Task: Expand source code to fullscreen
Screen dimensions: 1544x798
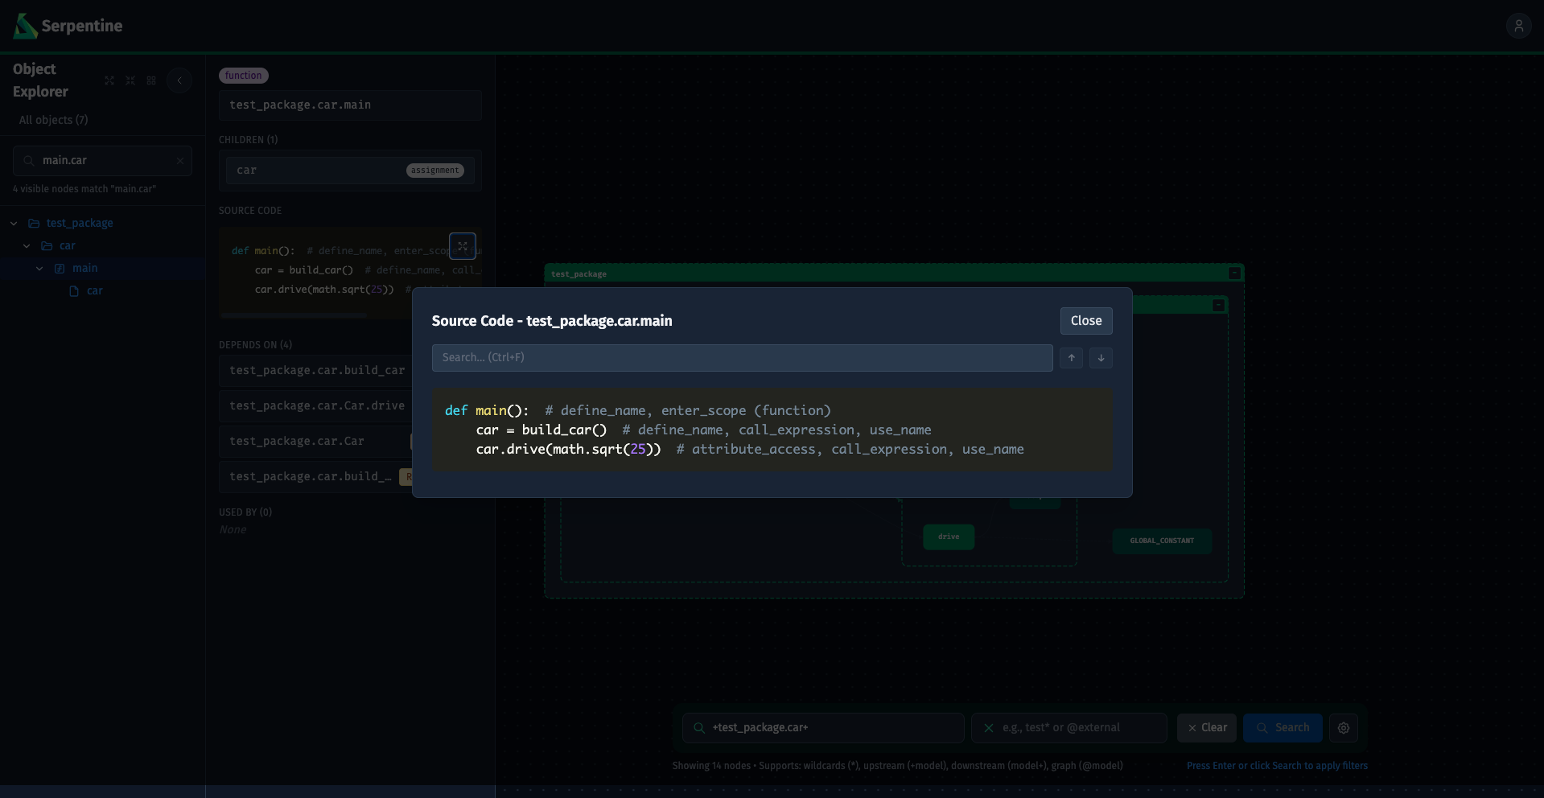Action: pyautogui.click(x=463, y=246)
